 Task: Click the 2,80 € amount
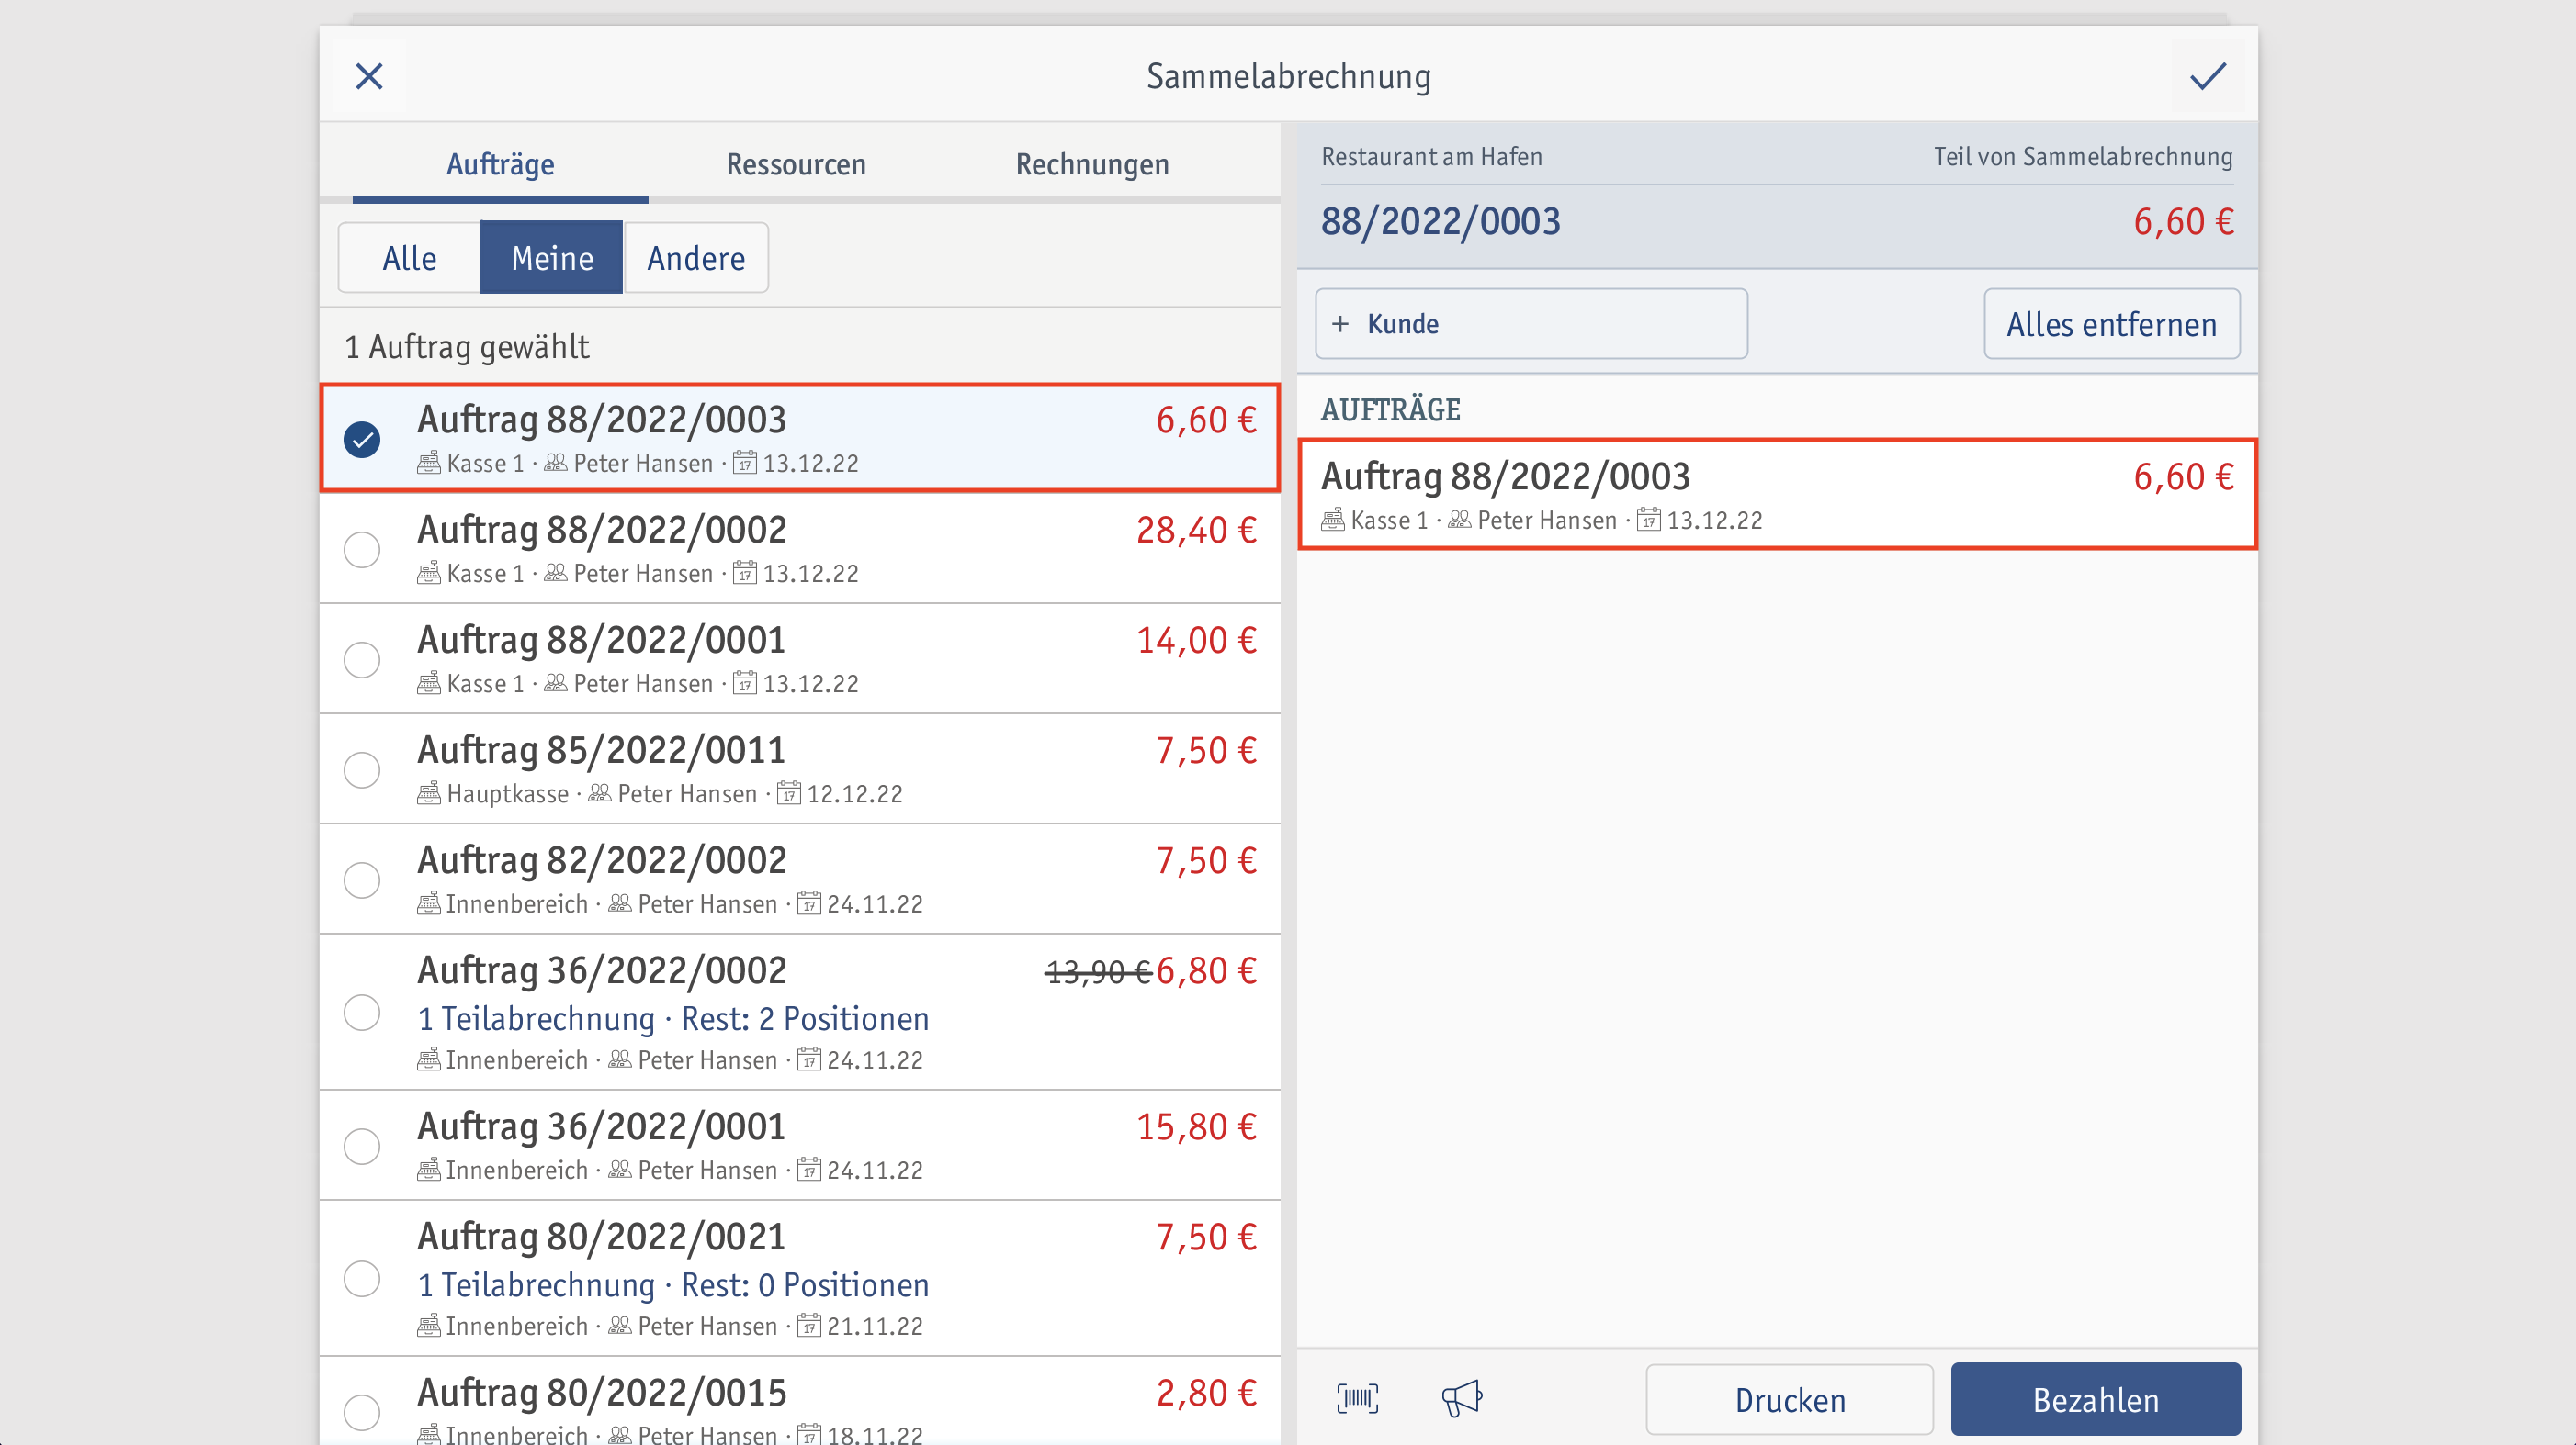(1206, 1392)
